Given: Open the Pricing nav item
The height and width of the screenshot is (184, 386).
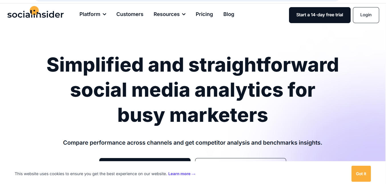Looking at the screenshot, I should [204, 14].
